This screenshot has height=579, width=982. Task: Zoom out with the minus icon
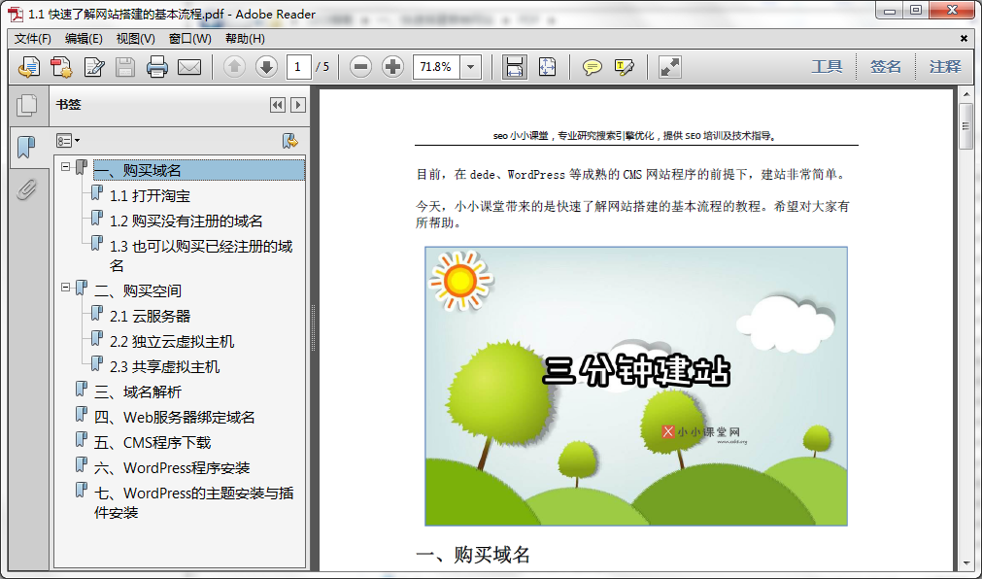(x=360, y=66)
